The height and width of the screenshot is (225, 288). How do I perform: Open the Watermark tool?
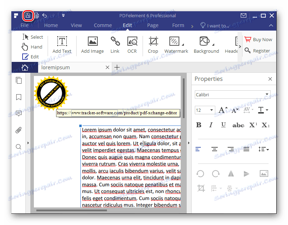[x=176, y=45]
